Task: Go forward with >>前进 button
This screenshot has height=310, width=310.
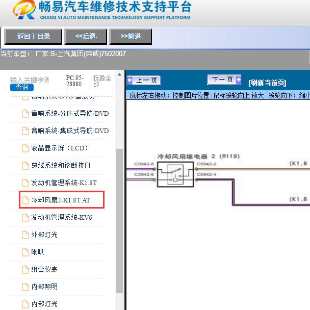Action: 131,37
